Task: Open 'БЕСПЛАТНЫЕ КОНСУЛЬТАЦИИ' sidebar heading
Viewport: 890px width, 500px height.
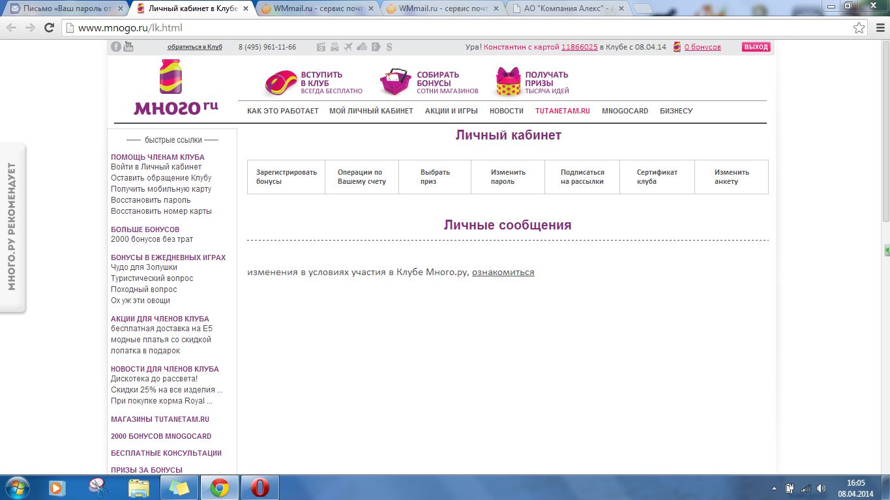Action: (166, 453)
